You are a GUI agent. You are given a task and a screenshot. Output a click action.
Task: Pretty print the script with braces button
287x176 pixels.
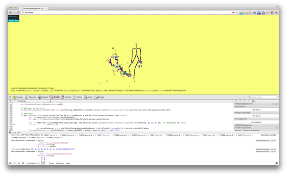[14, 132]
